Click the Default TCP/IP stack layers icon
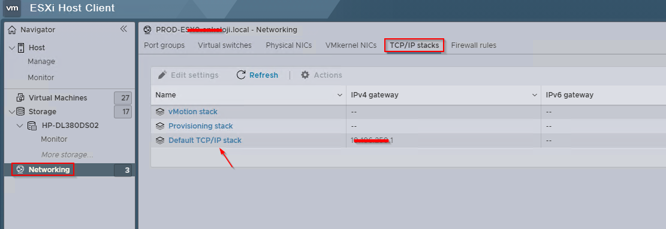 coord(159,140)
